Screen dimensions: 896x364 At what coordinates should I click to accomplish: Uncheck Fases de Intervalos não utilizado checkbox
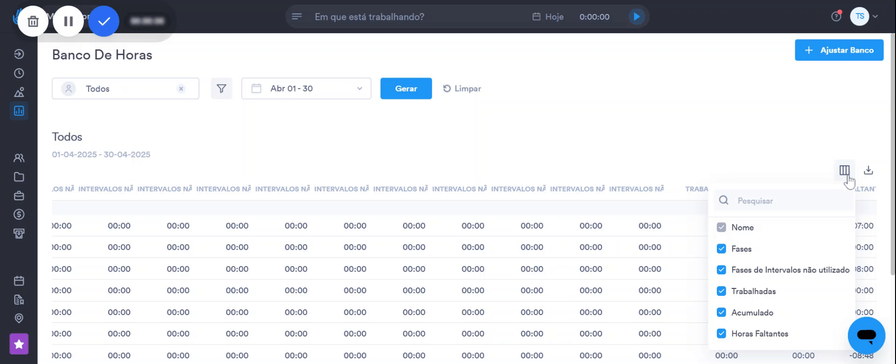click(721, 270)
